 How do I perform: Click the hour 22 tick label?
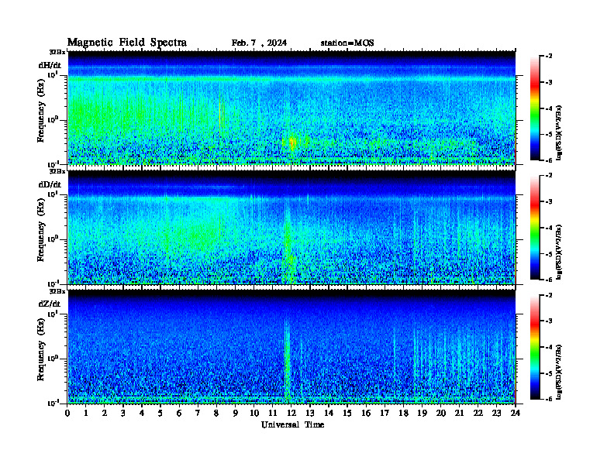pyautogui.click(x=478, y=414)
